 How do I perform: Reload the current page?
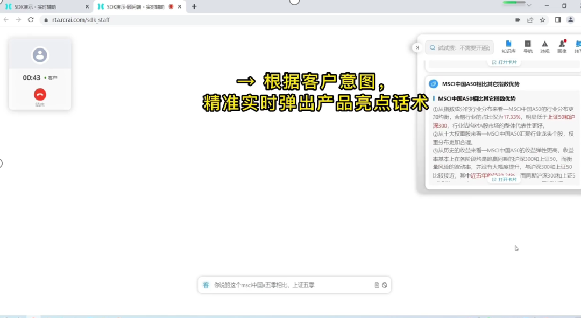click(31, 20)
